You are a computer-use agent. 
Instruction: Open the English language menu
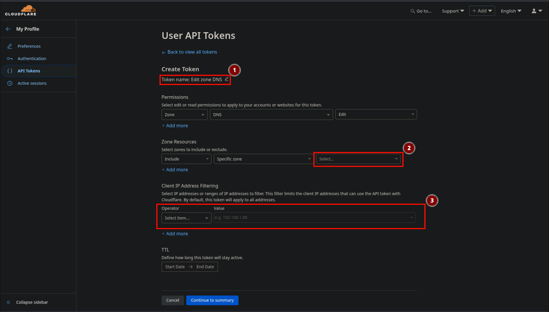511,11
